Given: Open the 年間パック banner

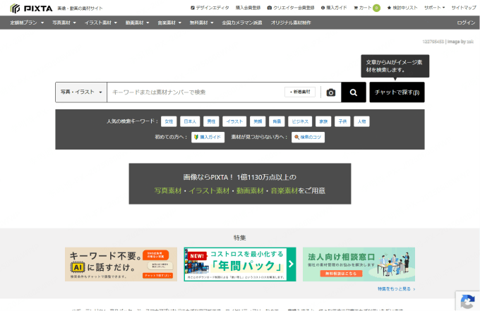Looking at the screenshot, I should coord(240,264).
